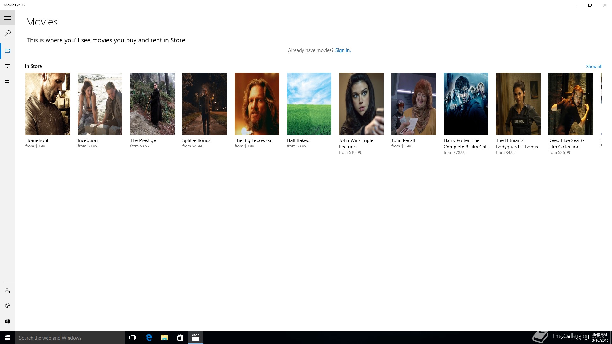Click the 'from $19.99' price text
This screenshot has height=344, width=612.
click(x=350, y=153)
